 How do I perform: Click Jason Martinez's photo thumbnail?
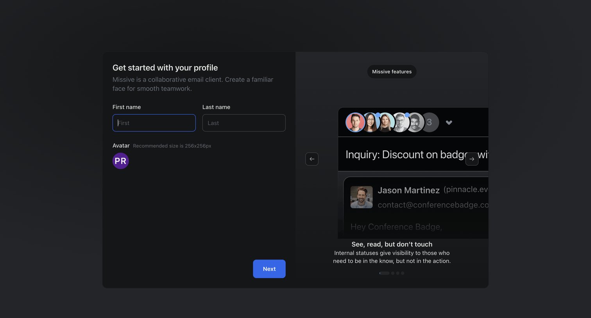pyautogui.click(x=362, y=197)
